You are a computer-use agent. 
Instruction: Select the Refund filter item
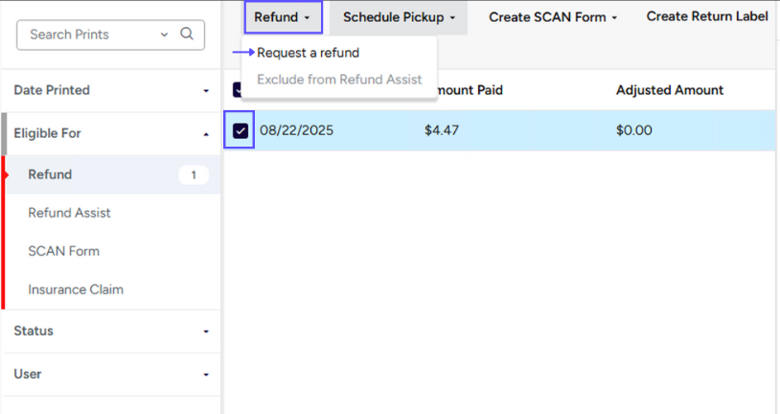(113, 174)
